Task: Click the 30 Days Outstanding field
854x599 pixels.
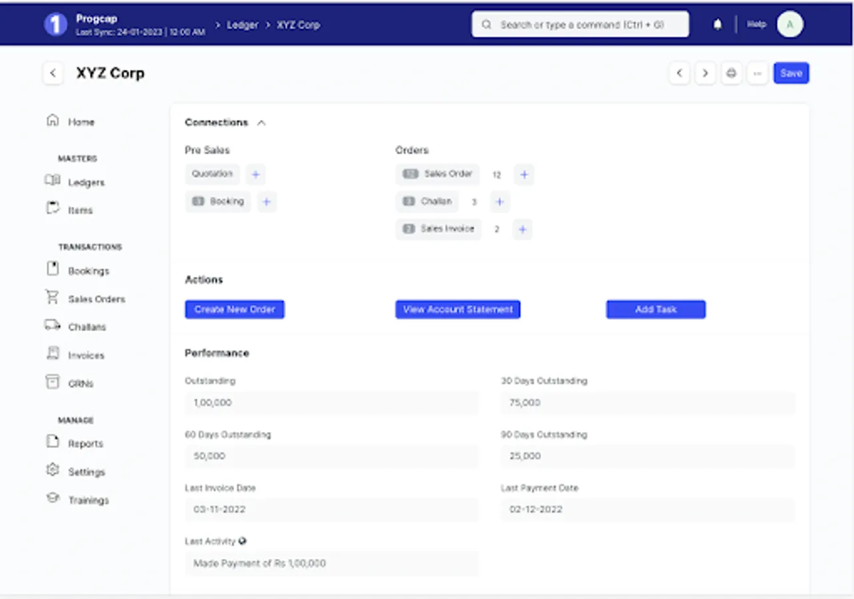Action: [648, 403]
